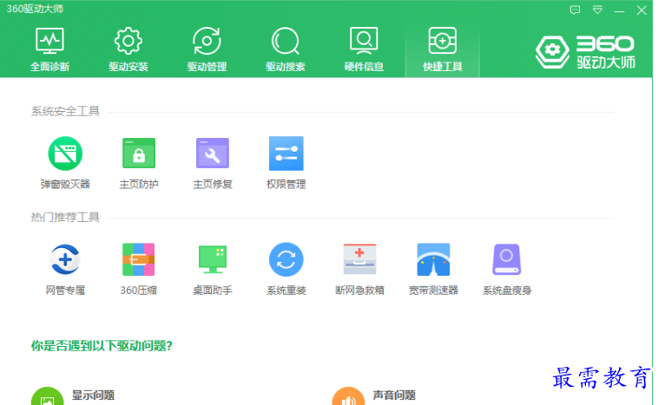Click the 热门推荐工具 section label
658x405 pixels.
click(65, 217)
